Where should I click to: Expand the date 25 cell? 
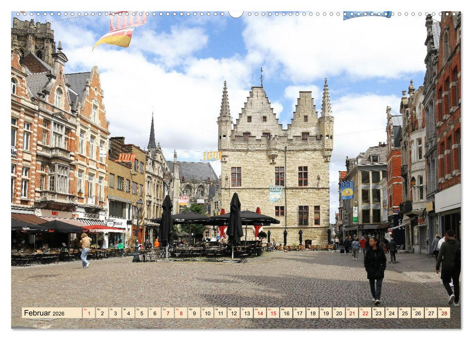(404, 314)
